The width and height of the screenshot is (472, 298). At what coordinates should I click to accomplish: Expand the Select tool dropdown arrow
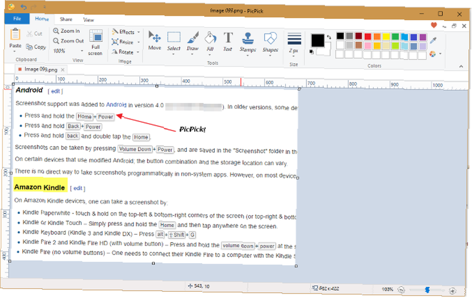click(x=173, y=54)
